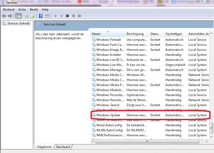Click the Restart service icon

80,16
